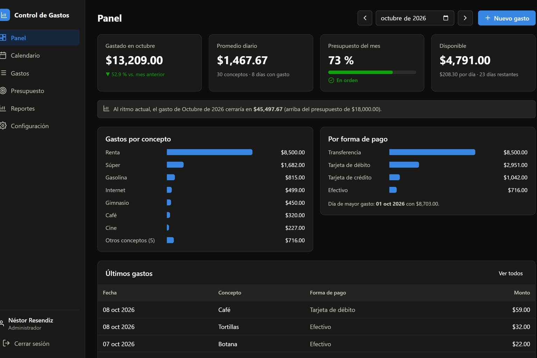Open the Calendario menu item

click(40, 55)
